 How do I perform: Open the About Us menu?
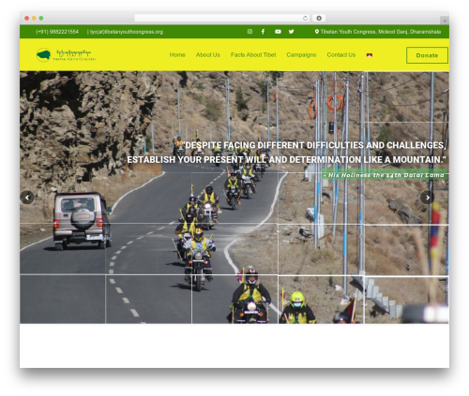pyautogui.click(x=208, y=55)
